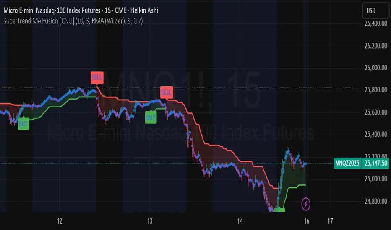
Task: Click the Micro E-mini Nasdaq-100 chart title
Action: pyautogui.click(x=81, y=10)
